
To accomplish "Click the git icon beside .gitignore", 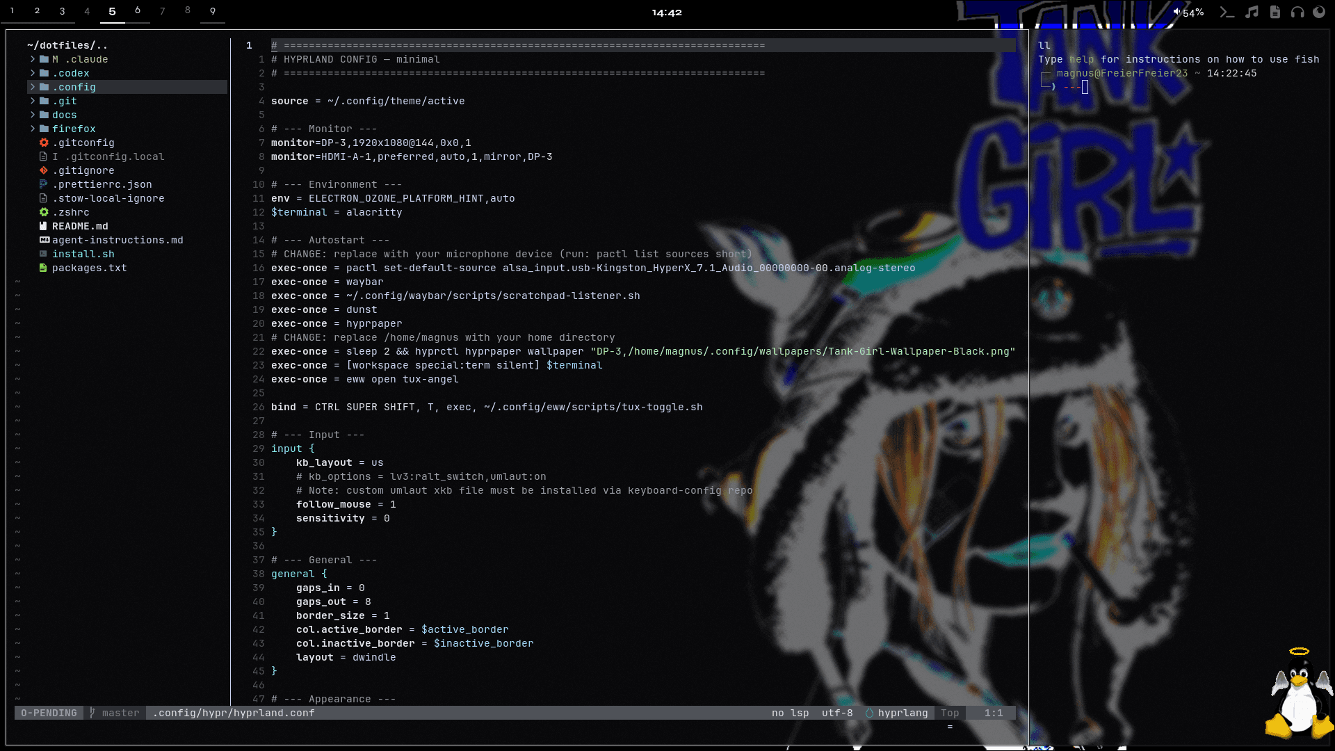I will pyautogui.click(x=44, y=170).
